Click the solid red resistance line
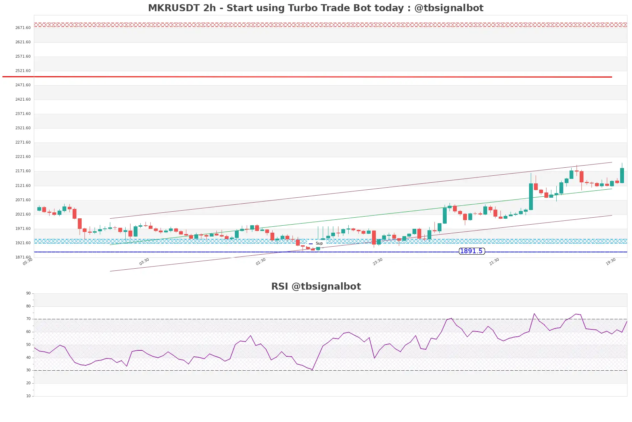 click(307, 77)
